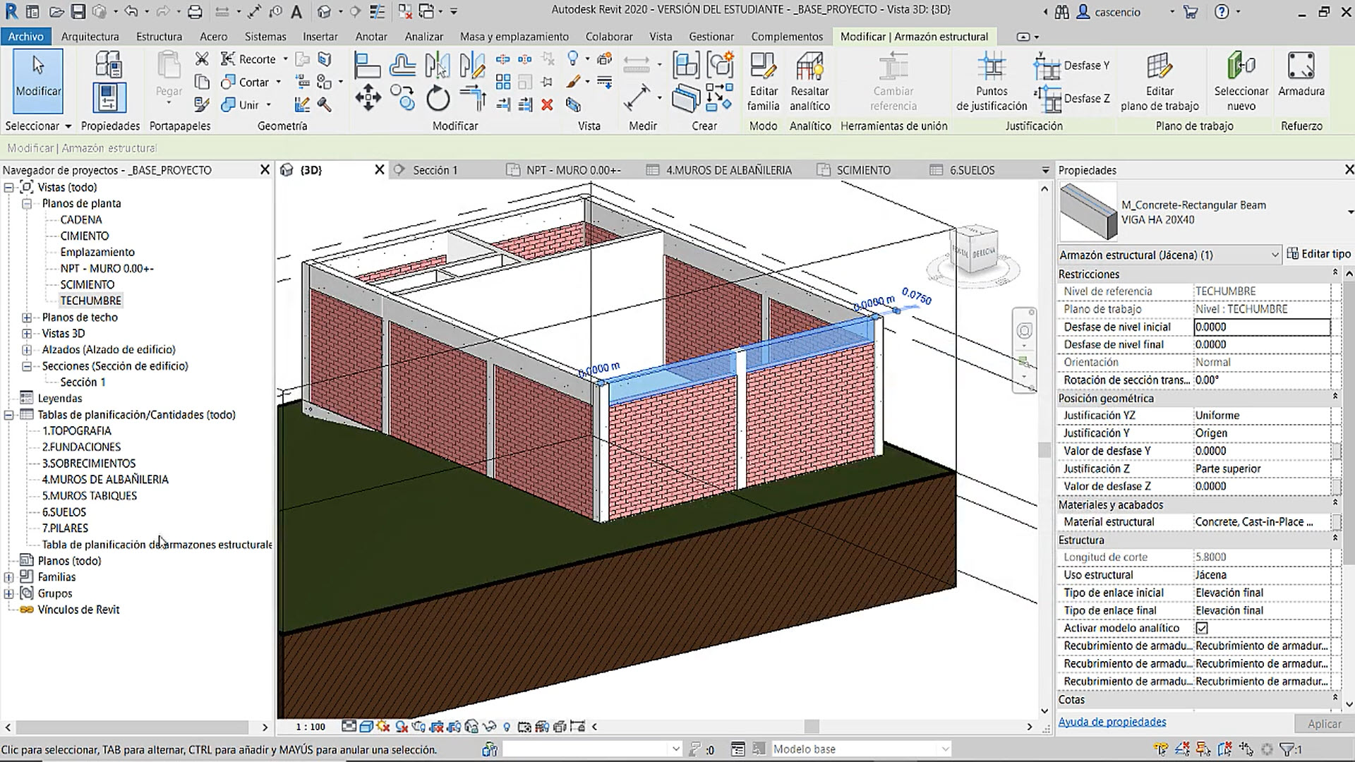Open the Armazón estructural filter dropdown
This screenshot has height=762, width=1355.
[x=1275, y=255]
